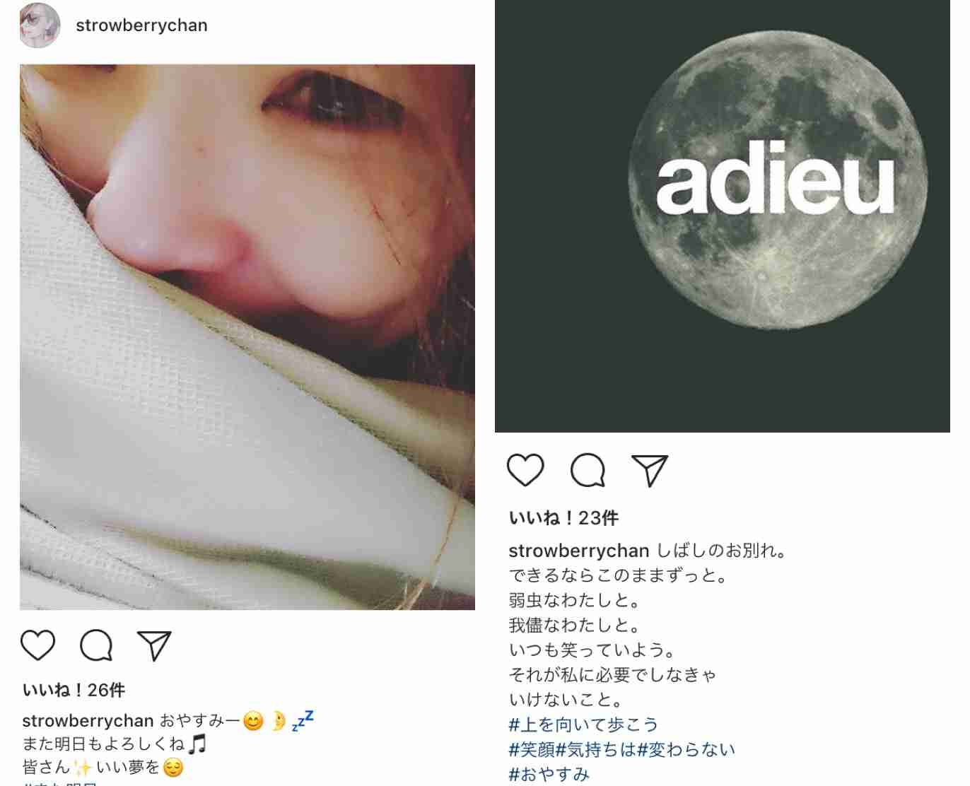Open comments on the adieu moon post
Image resolution: width=970 pixels, height=786 pixels.
[x=588, y=470]
